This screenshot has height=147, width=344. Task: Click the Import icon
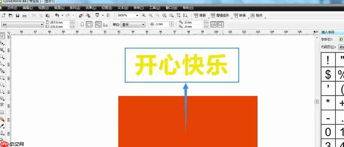[81, 16]
